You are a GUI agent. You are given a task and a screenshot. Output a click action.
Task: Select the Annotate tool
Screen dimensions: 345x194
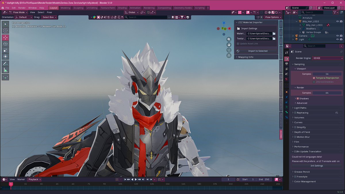(5, 64)
